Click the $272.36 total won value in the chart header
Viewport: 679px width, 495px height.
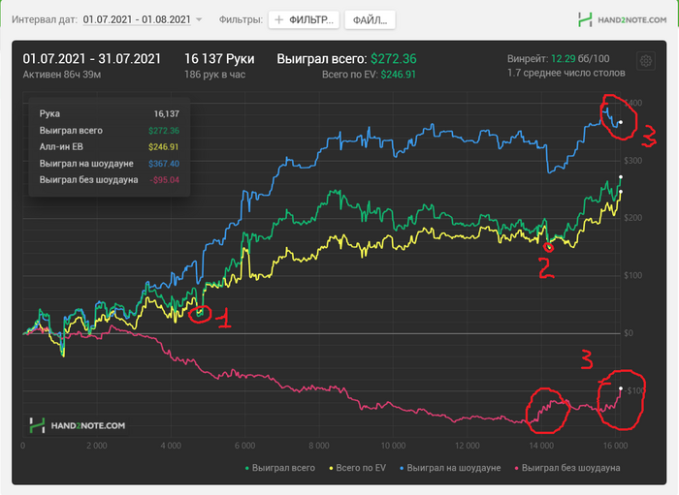pyautogui.click(x=394, y=59)
